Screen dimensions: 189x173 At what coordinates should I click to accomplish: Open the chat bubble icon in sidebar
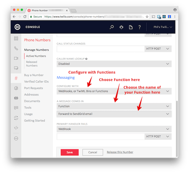(16, 68)
